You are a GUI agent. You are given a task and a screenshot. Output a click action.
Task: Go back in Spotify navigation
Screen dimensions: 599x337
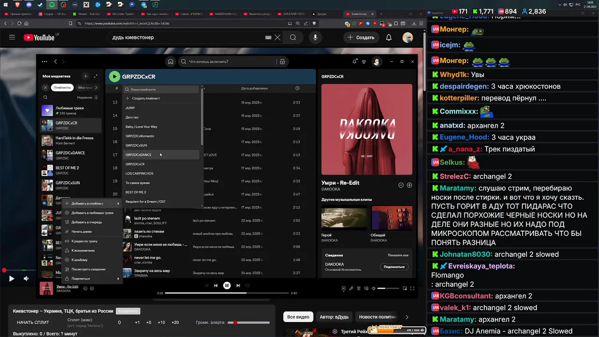[x=55, y=61]
